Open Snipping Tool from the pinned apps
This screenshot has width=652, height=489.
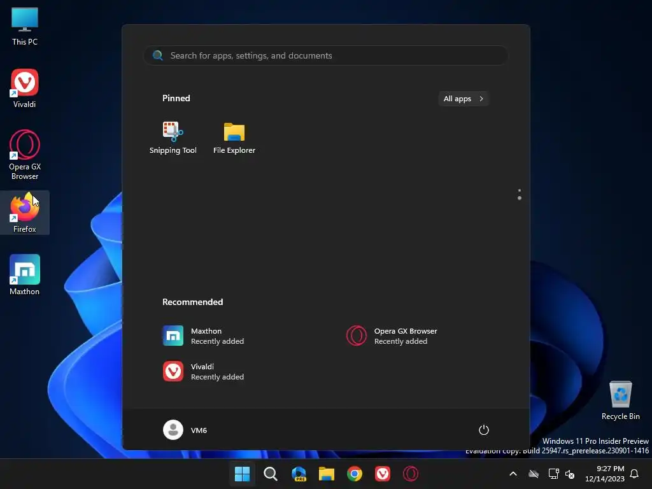[173, 138]
